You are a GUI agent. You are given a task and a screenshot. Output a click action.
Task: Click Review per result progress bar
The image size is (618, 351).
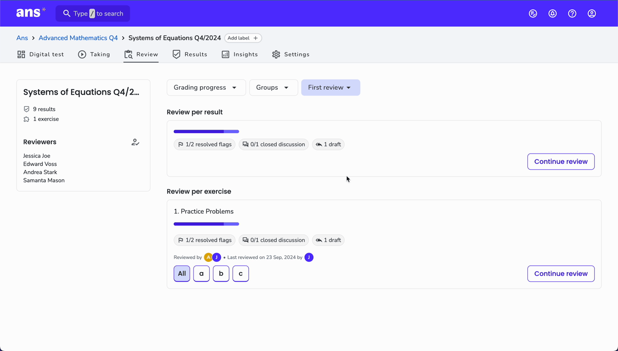206,132
